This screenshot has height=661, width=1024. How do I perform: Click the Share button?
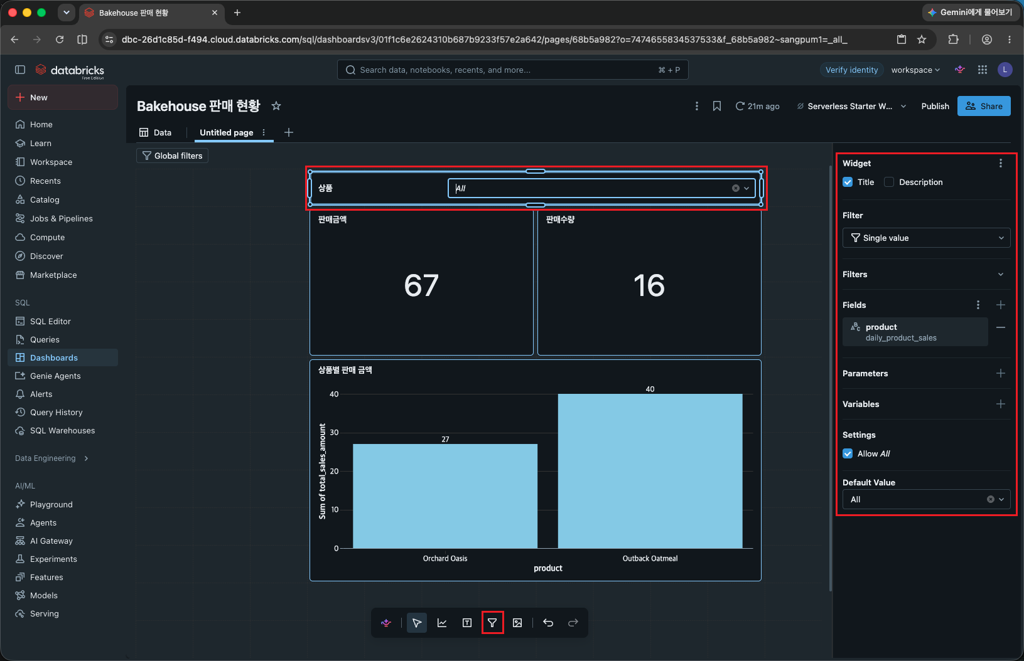click(984, 106)
